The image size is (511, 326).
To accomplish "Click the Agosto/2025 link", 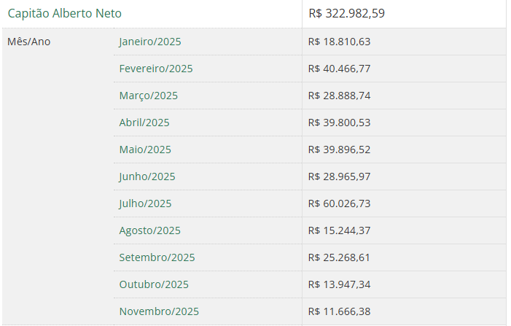I will tap(149, 230).
